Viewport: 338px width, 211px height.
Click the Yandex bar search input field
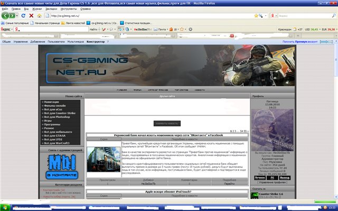[51, 30]
